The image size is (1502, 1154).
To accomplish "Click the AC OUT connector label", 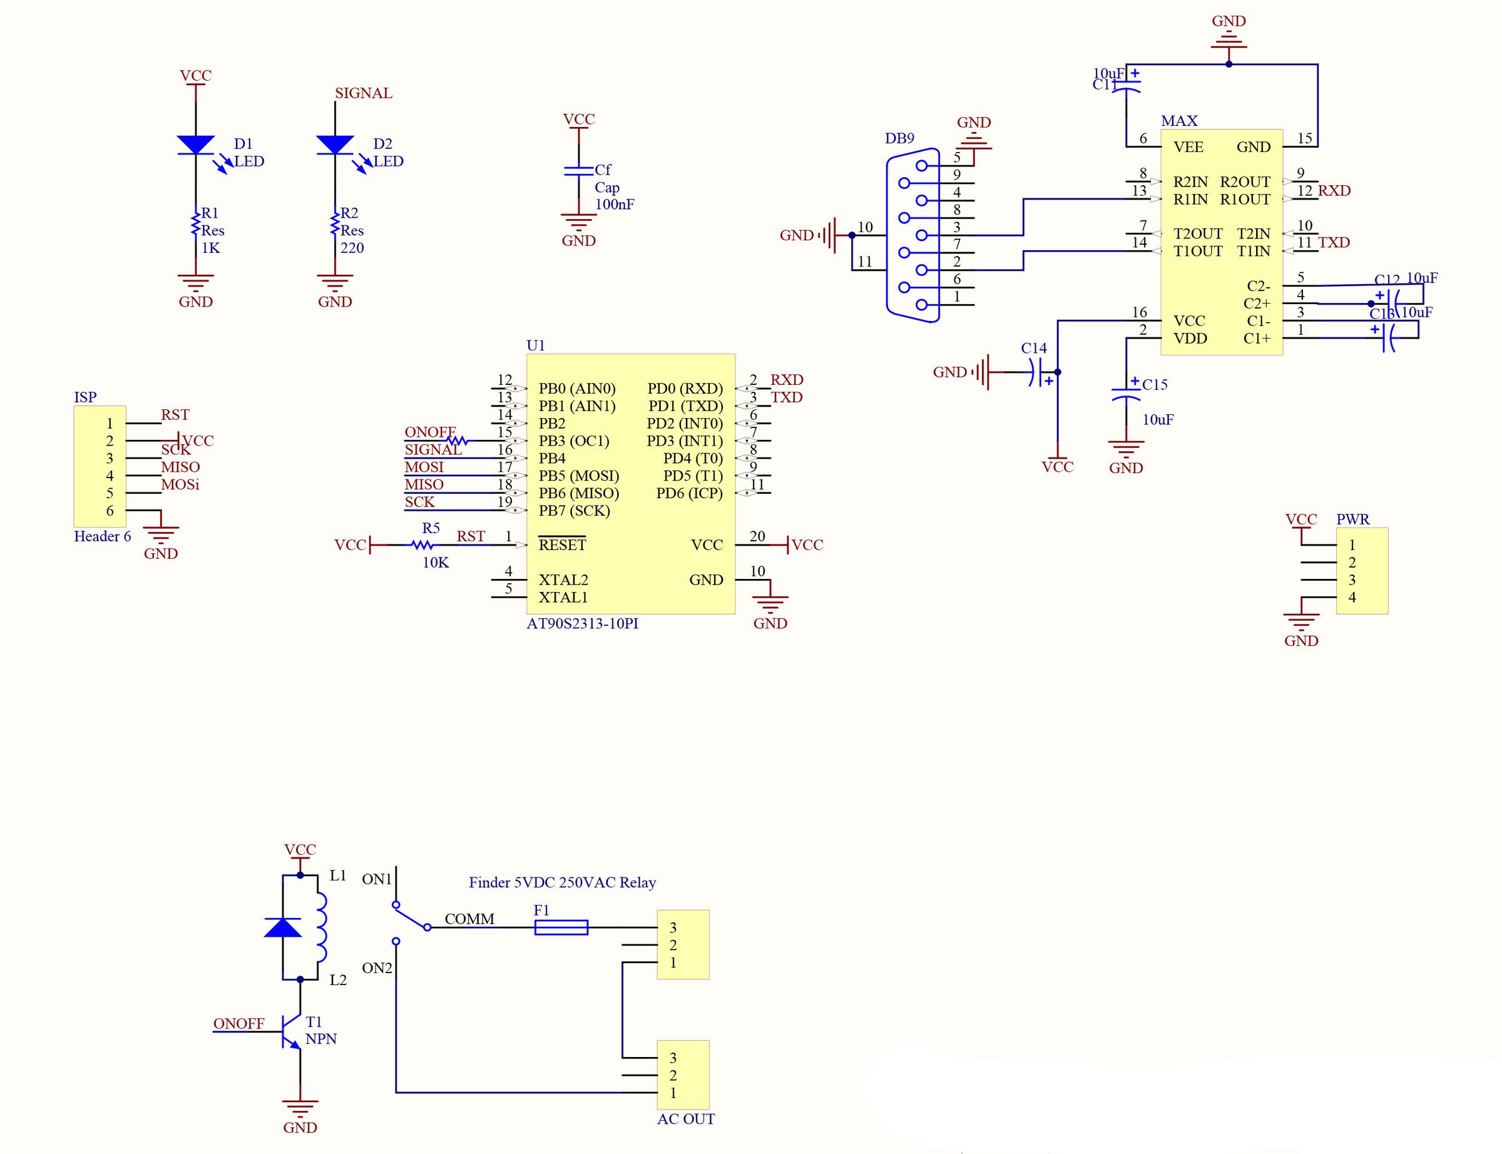I will point(687,1120).
